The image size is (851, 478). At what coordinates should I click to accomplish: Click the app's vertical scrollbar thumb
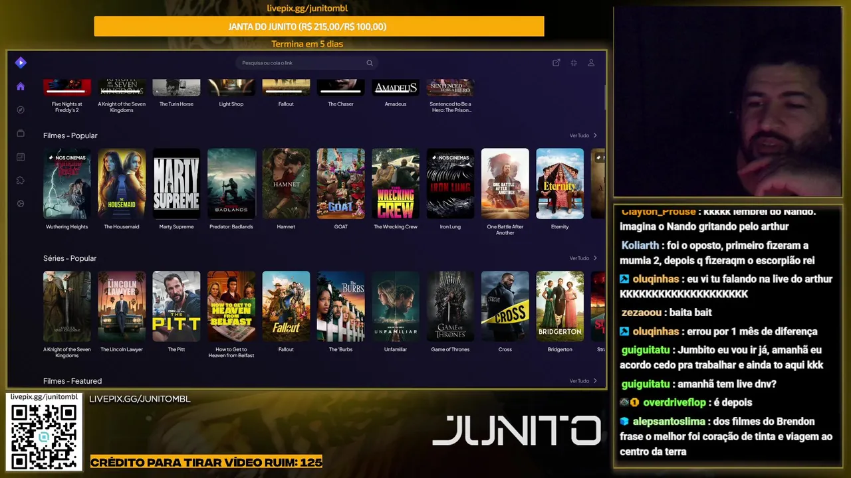tap(604, 98)
